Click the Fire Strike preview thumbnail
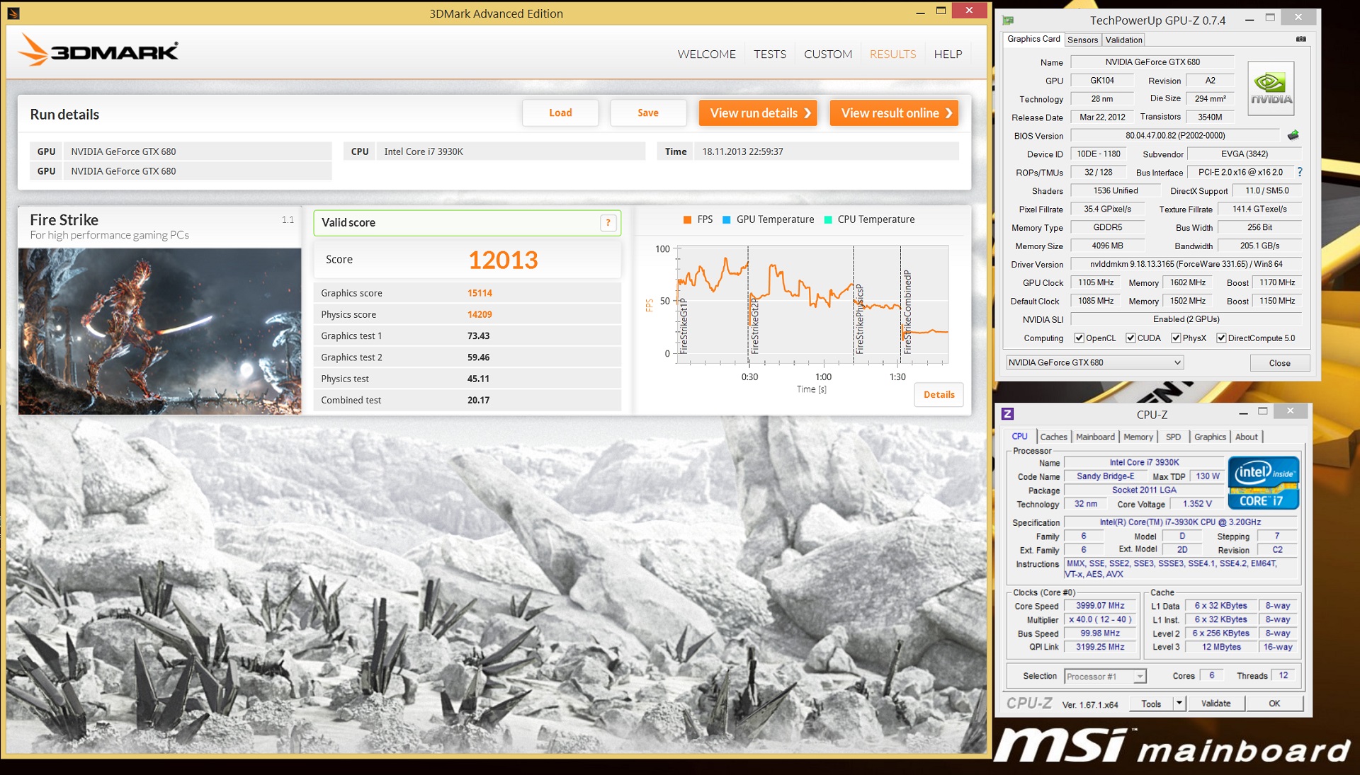The height and width of the screenshot is (775, 1360). (159, 331)
